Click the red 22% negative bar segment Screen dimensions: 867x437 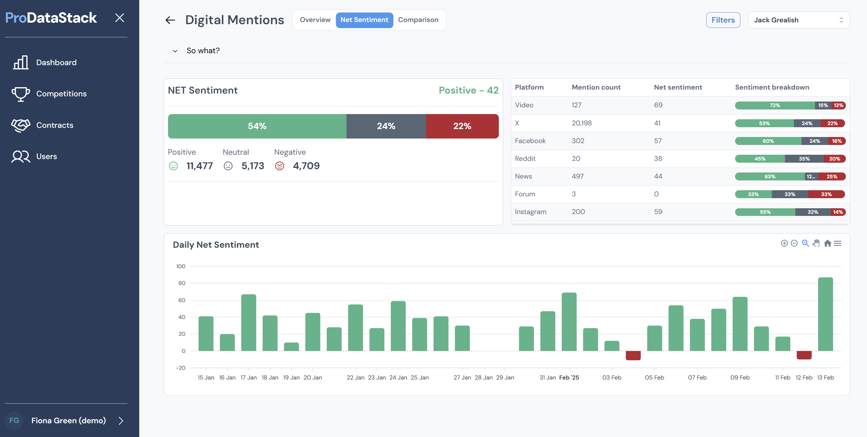click(462, 126)
